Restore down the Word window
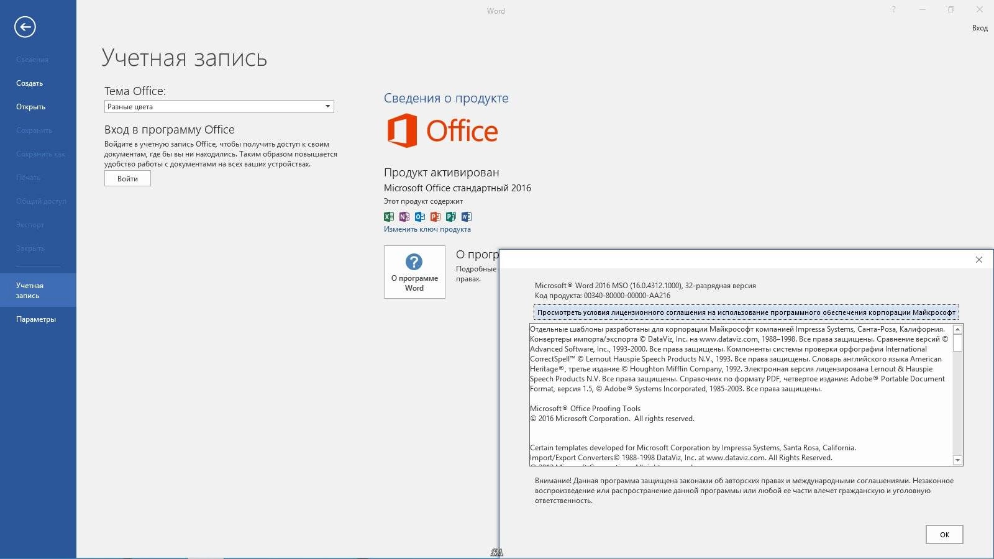This screenshot has width=994, height=559. (x=951, y=9)
